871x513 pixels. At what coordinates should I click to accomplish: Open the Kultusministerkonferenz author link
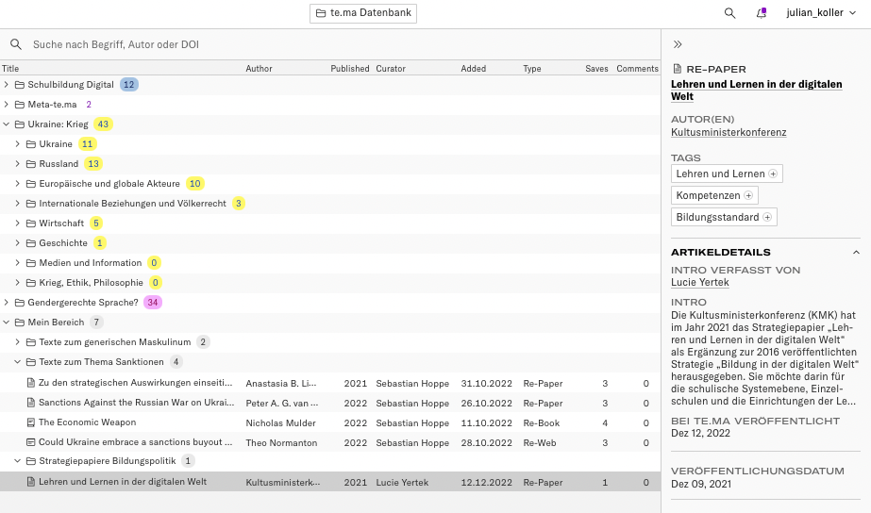point(728,133)
